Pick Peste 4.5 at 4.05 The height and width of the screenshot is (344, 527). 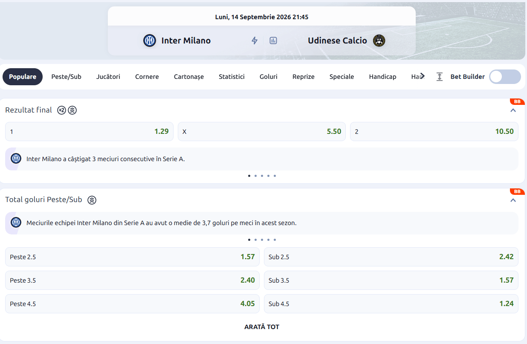132,304
